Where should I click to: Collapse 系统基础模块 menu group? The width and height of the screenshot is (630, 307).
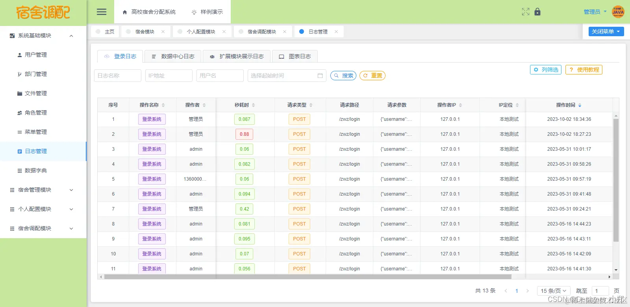(x=43, y=35)
